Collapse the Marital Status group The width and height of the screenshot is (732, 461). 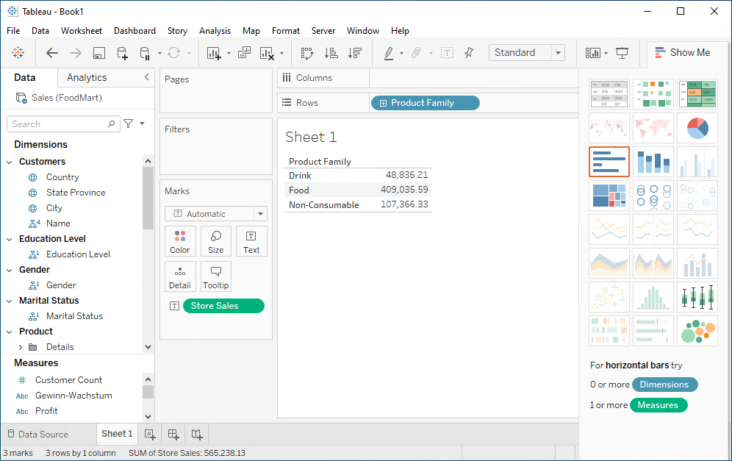(x=10, y=301)
